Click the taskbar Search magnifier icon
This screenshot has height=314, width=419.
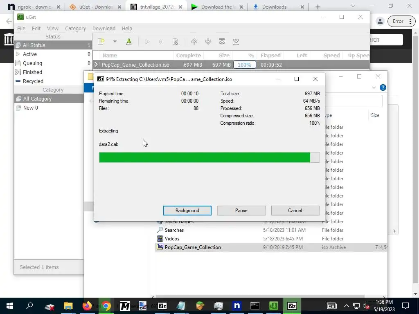tap(29, 306)
